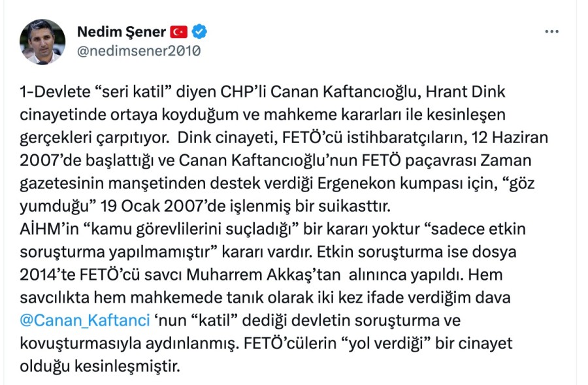Click the blue verified badge

[201, 31]
